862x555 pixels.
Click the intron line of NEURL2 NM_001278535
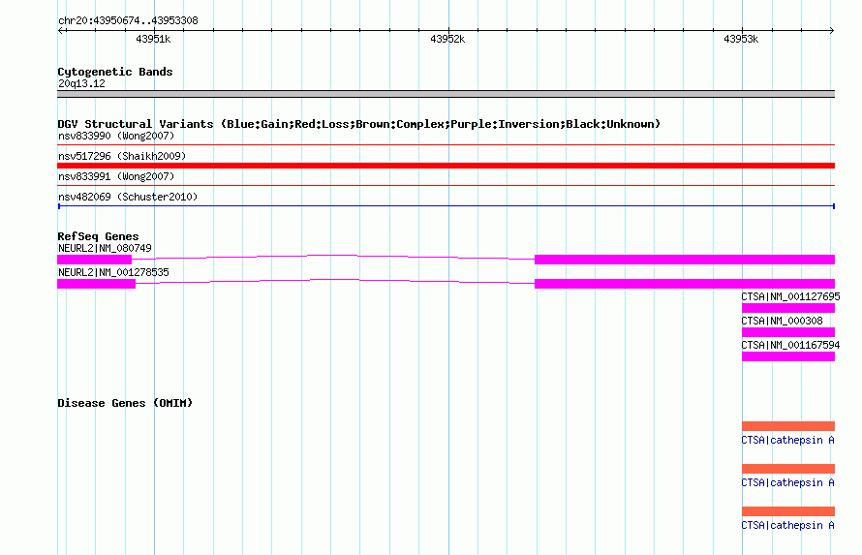tap(335, 281)
